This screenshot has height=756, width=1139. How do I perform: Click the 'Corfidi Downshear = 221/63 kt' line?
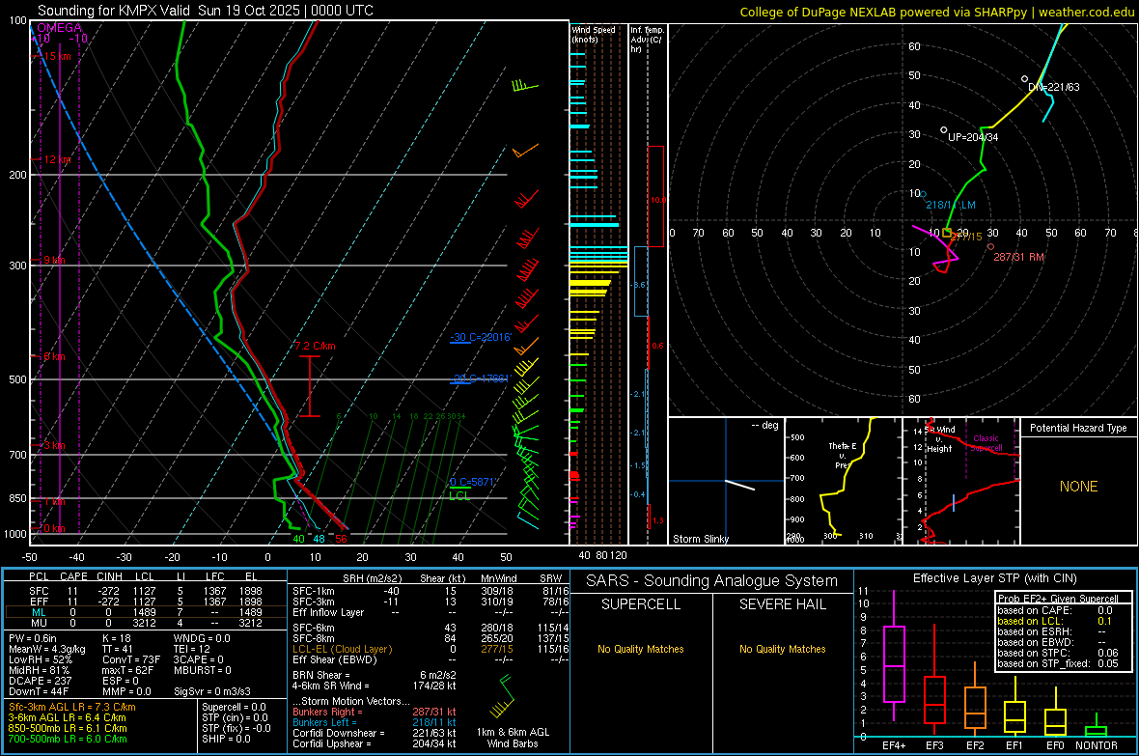click(375, 733)
